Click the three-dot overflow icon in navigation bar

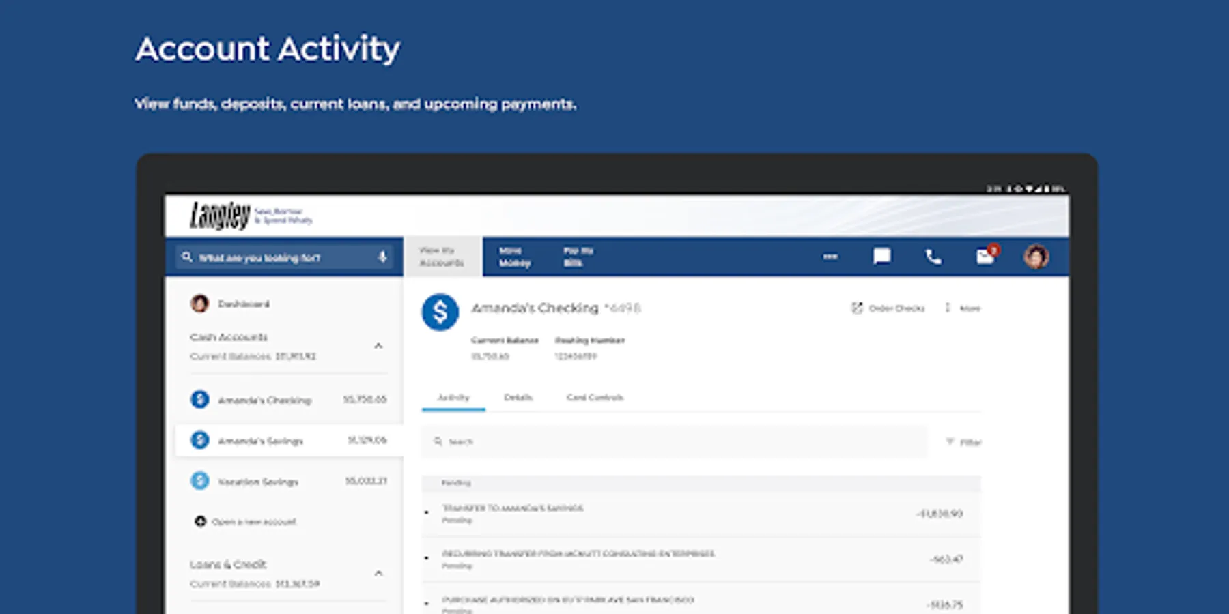[830, 257]
